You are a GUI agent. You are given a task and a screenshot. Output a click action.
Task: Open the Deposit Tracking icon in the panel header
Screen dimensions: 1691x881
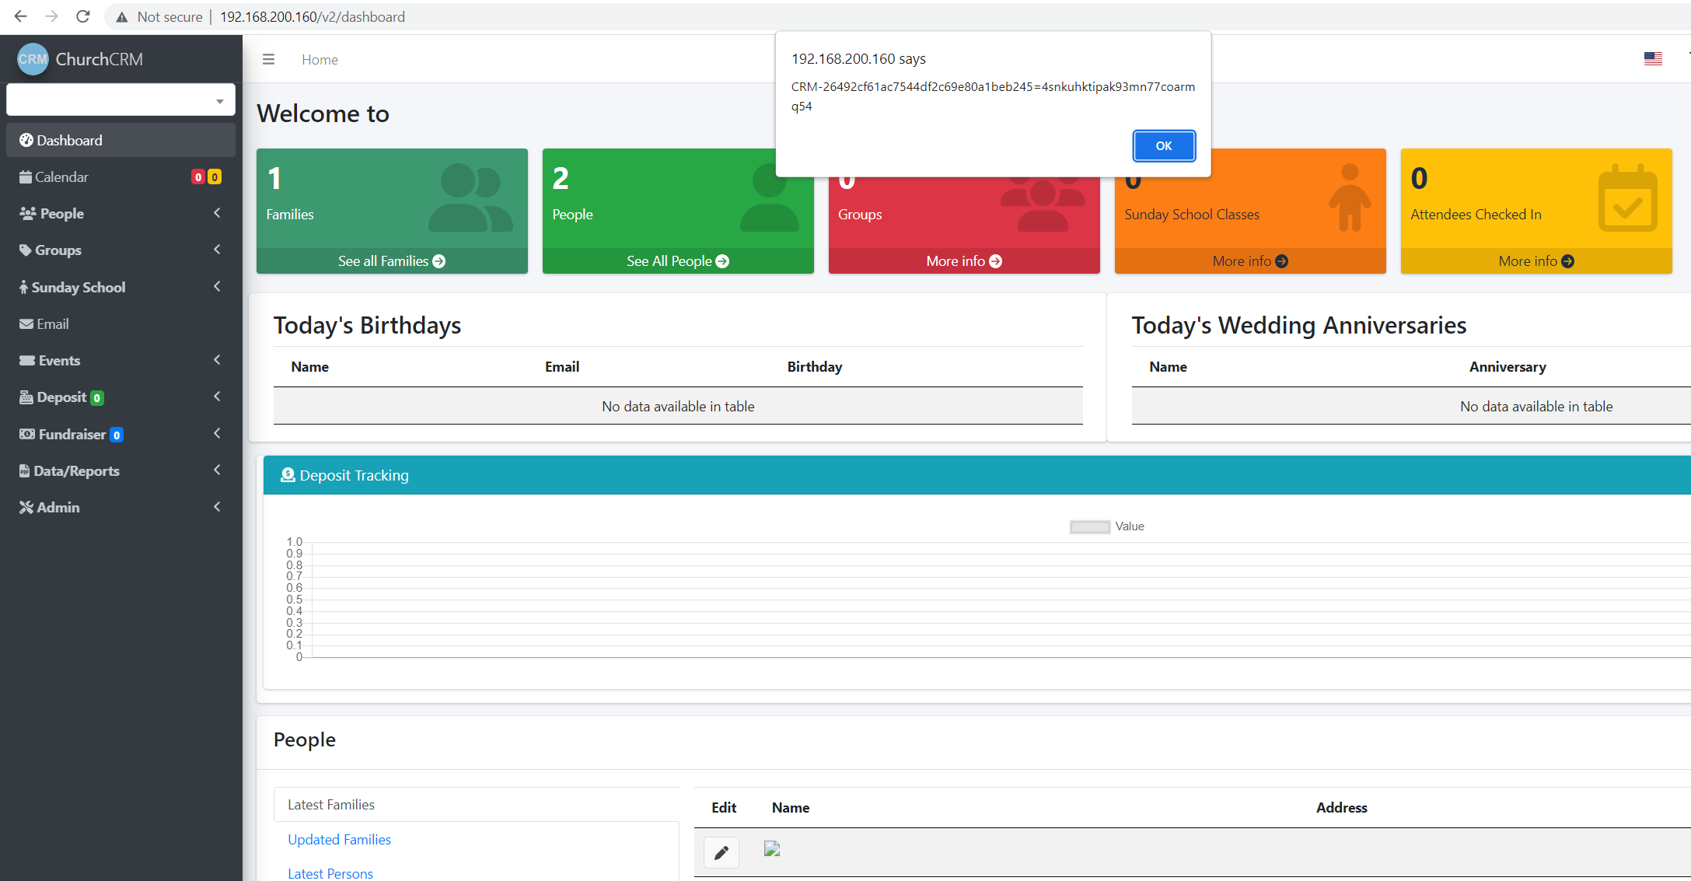pyautogui.click(x=287, y=474)
